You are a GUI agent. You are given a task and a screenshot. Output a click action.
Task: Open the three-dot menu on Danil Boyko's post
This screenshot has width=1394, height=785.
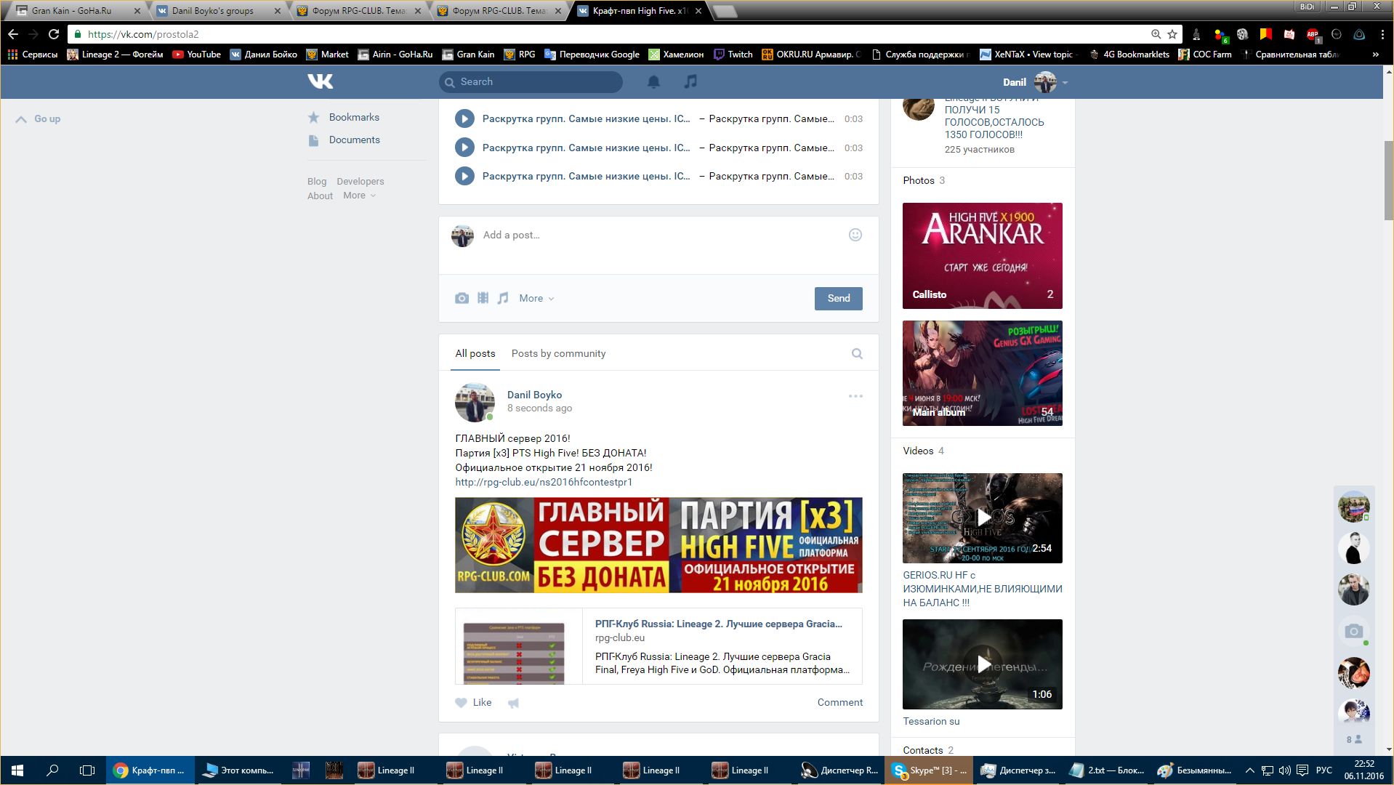coord(855,396)
